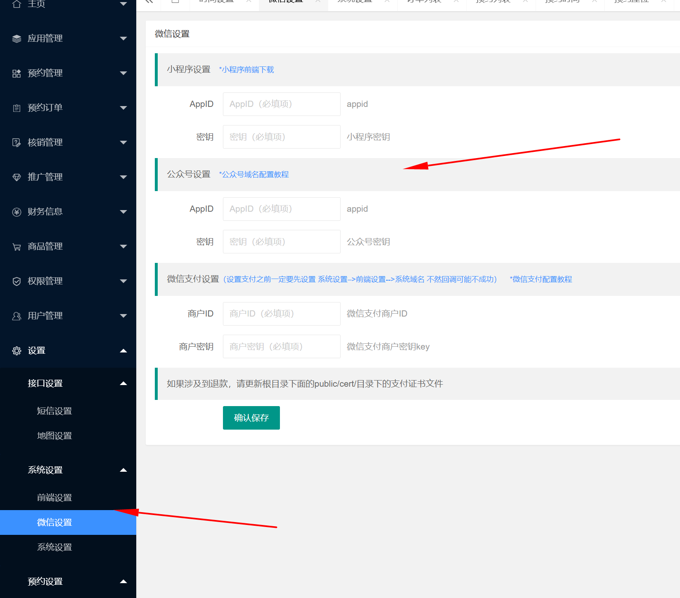
Task: Click the diamond icon beside 推广管理
Action: pyautogui.click(x=17, y=177)
